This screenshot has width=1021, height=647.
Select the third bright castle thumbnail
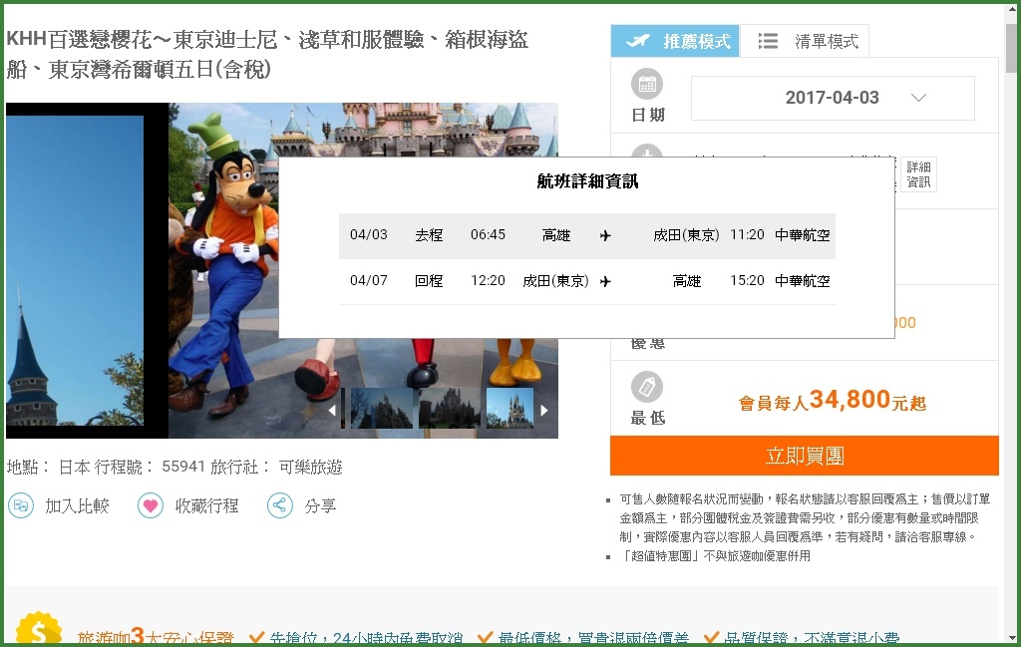[510, 408]
